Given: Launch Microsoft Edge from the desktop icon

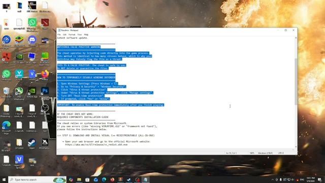Looking at the screenshot, I should click(7, 127).
